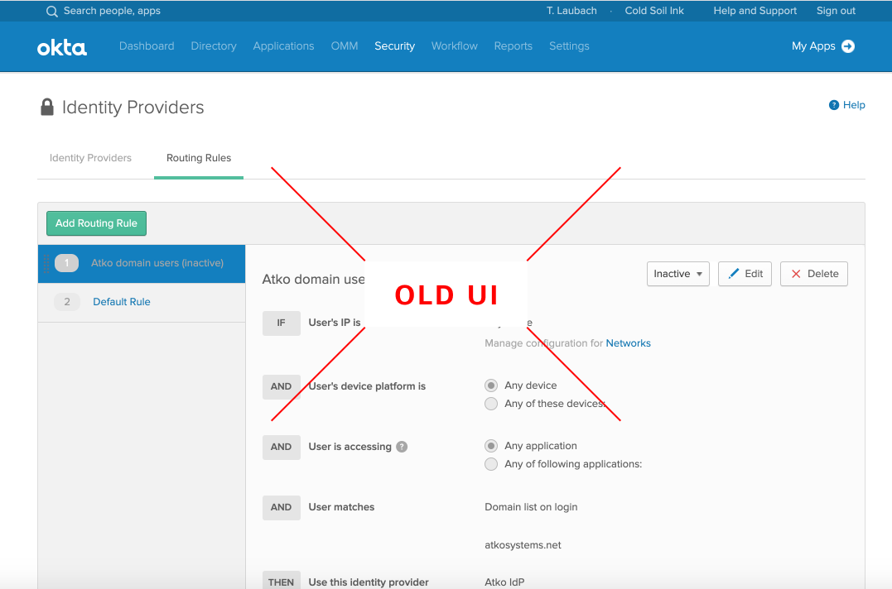Switch to the Identity Providers tab

click(x=90, y=157)
